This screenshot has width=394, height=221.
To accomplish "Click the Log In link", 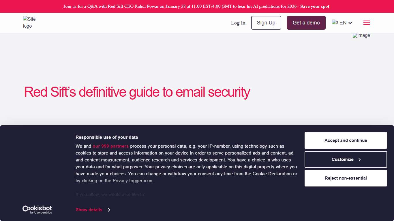I will click(x=238, y=23).
